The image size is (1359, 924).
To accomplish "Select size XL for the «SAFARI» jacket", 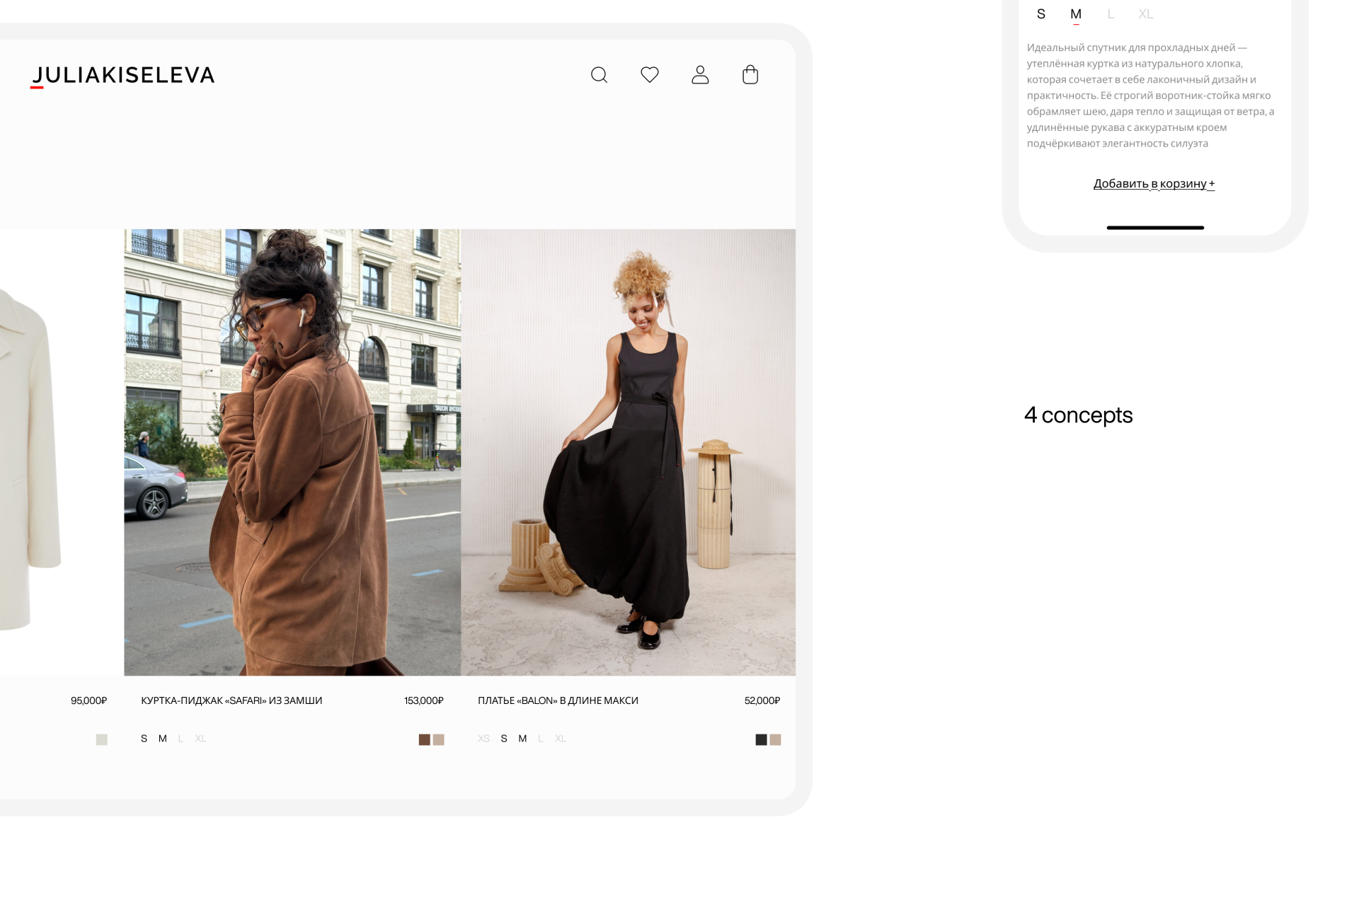I will 202,738.
